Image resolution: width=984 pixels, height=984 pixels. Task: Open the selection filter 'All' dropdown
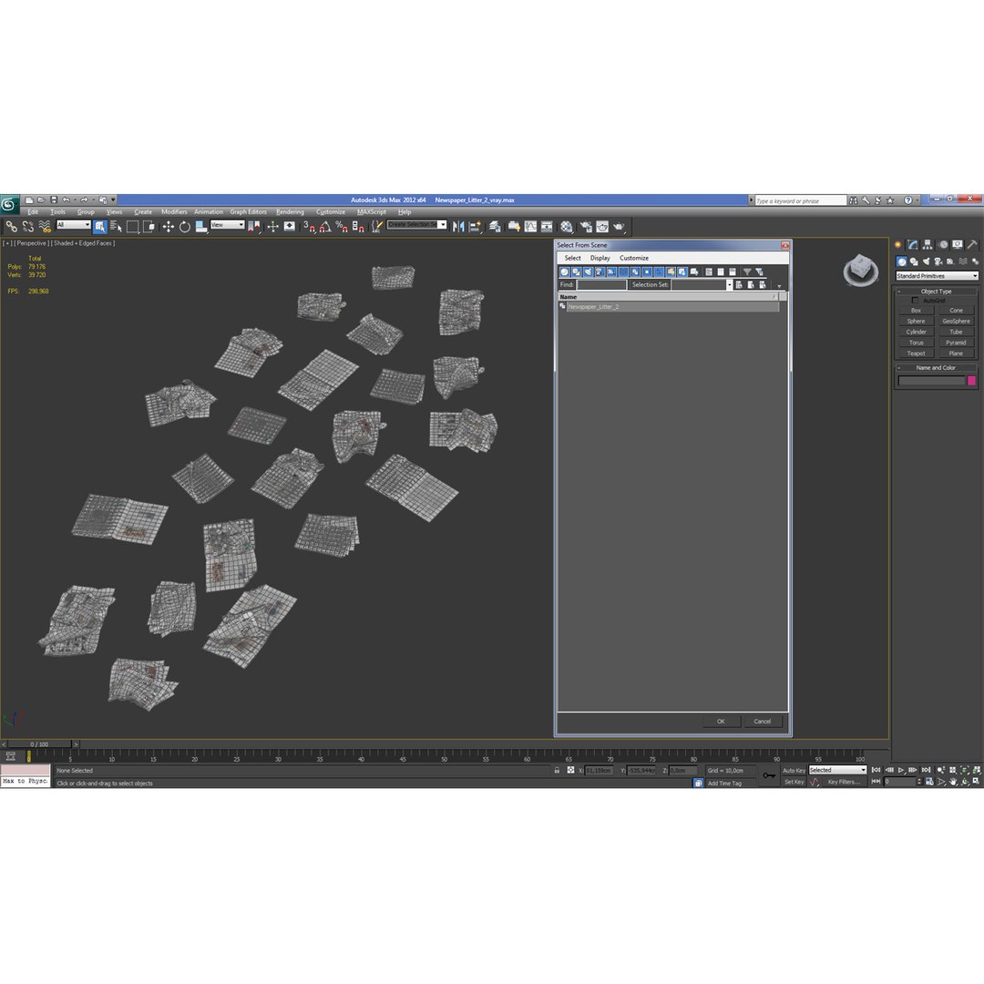(74, 225)
